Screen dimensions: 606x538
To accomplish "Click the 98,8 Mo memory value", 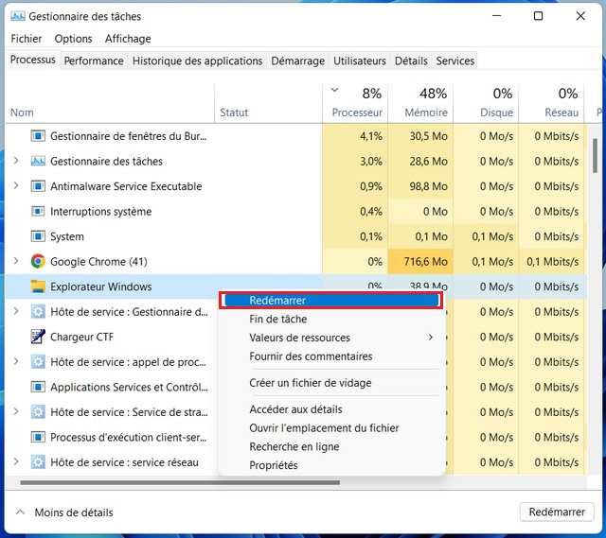I will pyautogui.click(x=429, y=186).
